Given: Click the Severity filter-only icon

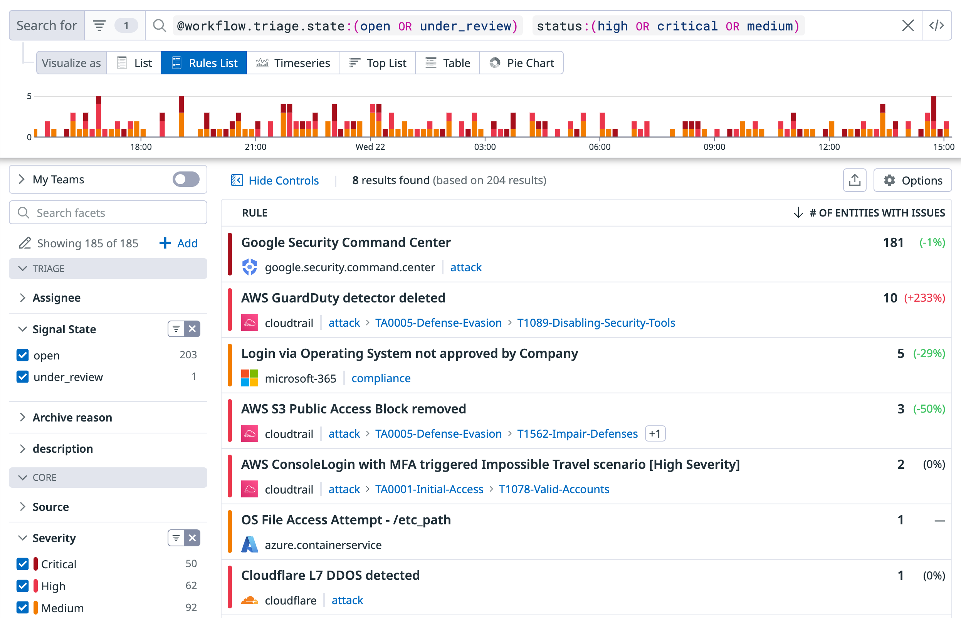Looking at the screenshot, I should (176, 538).
